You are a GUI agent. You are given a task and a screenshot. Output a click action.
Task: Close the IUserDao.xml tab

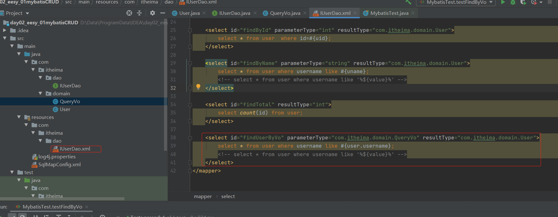pyautogui.click(x=355, y=13)
